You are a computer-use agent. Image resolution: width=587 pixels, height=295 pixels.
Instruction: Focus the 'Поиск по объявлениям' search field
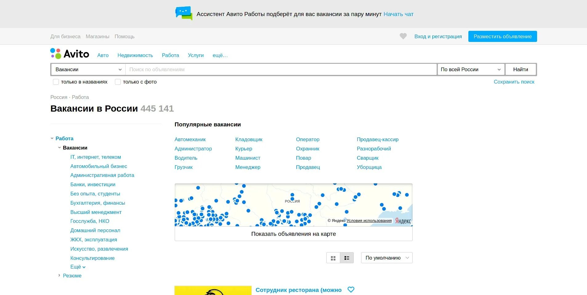point(281,70)
